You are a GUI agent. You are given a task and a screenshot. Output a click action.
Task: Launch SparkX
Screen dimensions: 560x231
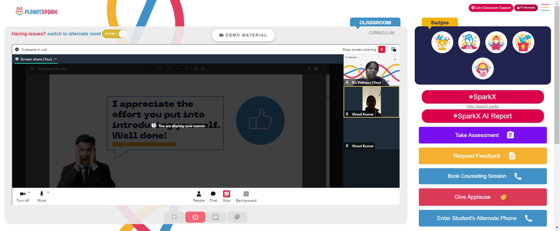[483, 97]
